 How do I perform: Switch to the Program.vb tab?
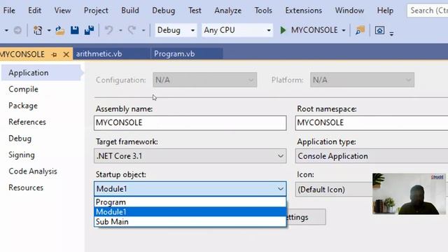(x=187, y=54)
